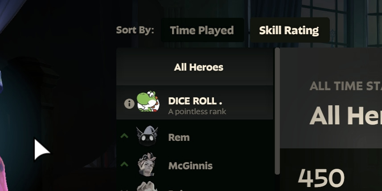Select the All Heroes list header
382x191 pixels.
coord(195,67)
